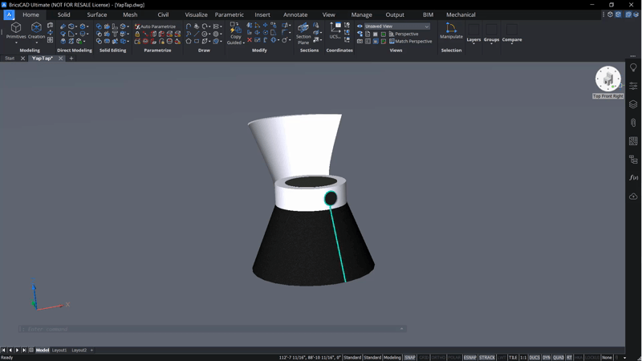Add a new drawing tab
The height and width of the screenshot is (361, 642).
(71, 59)
